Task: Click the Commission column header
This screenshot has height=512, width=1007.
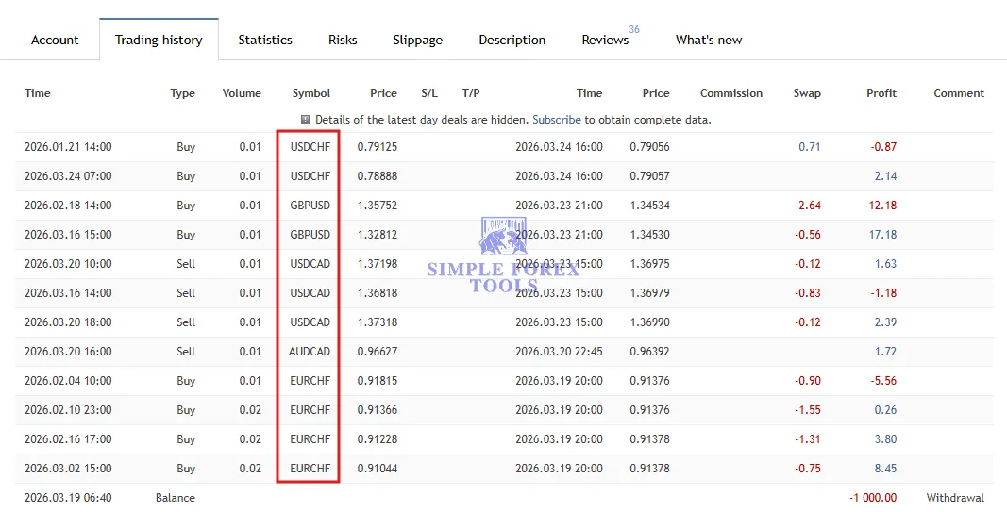Action: [730, 93]
